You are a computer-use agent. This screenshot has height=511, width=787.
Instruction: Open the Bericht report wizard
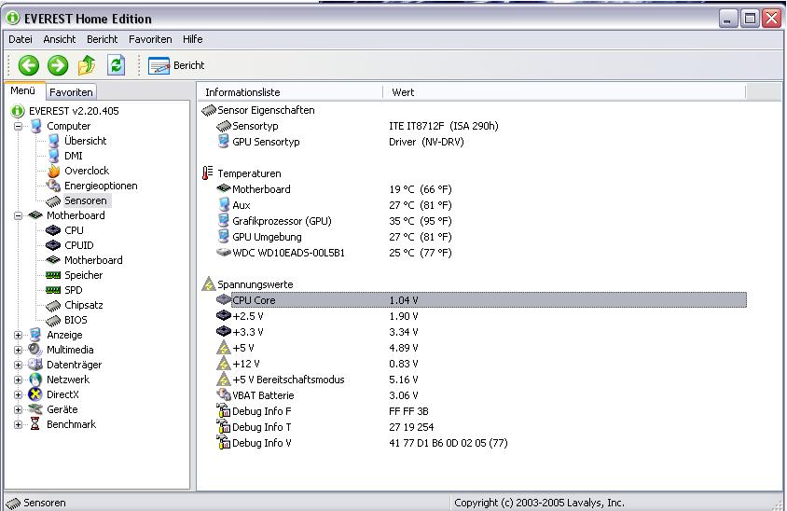176,65
